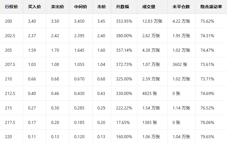
Task: Click the 79.65% implied volatility cell
Action: (x=207, y=137)
